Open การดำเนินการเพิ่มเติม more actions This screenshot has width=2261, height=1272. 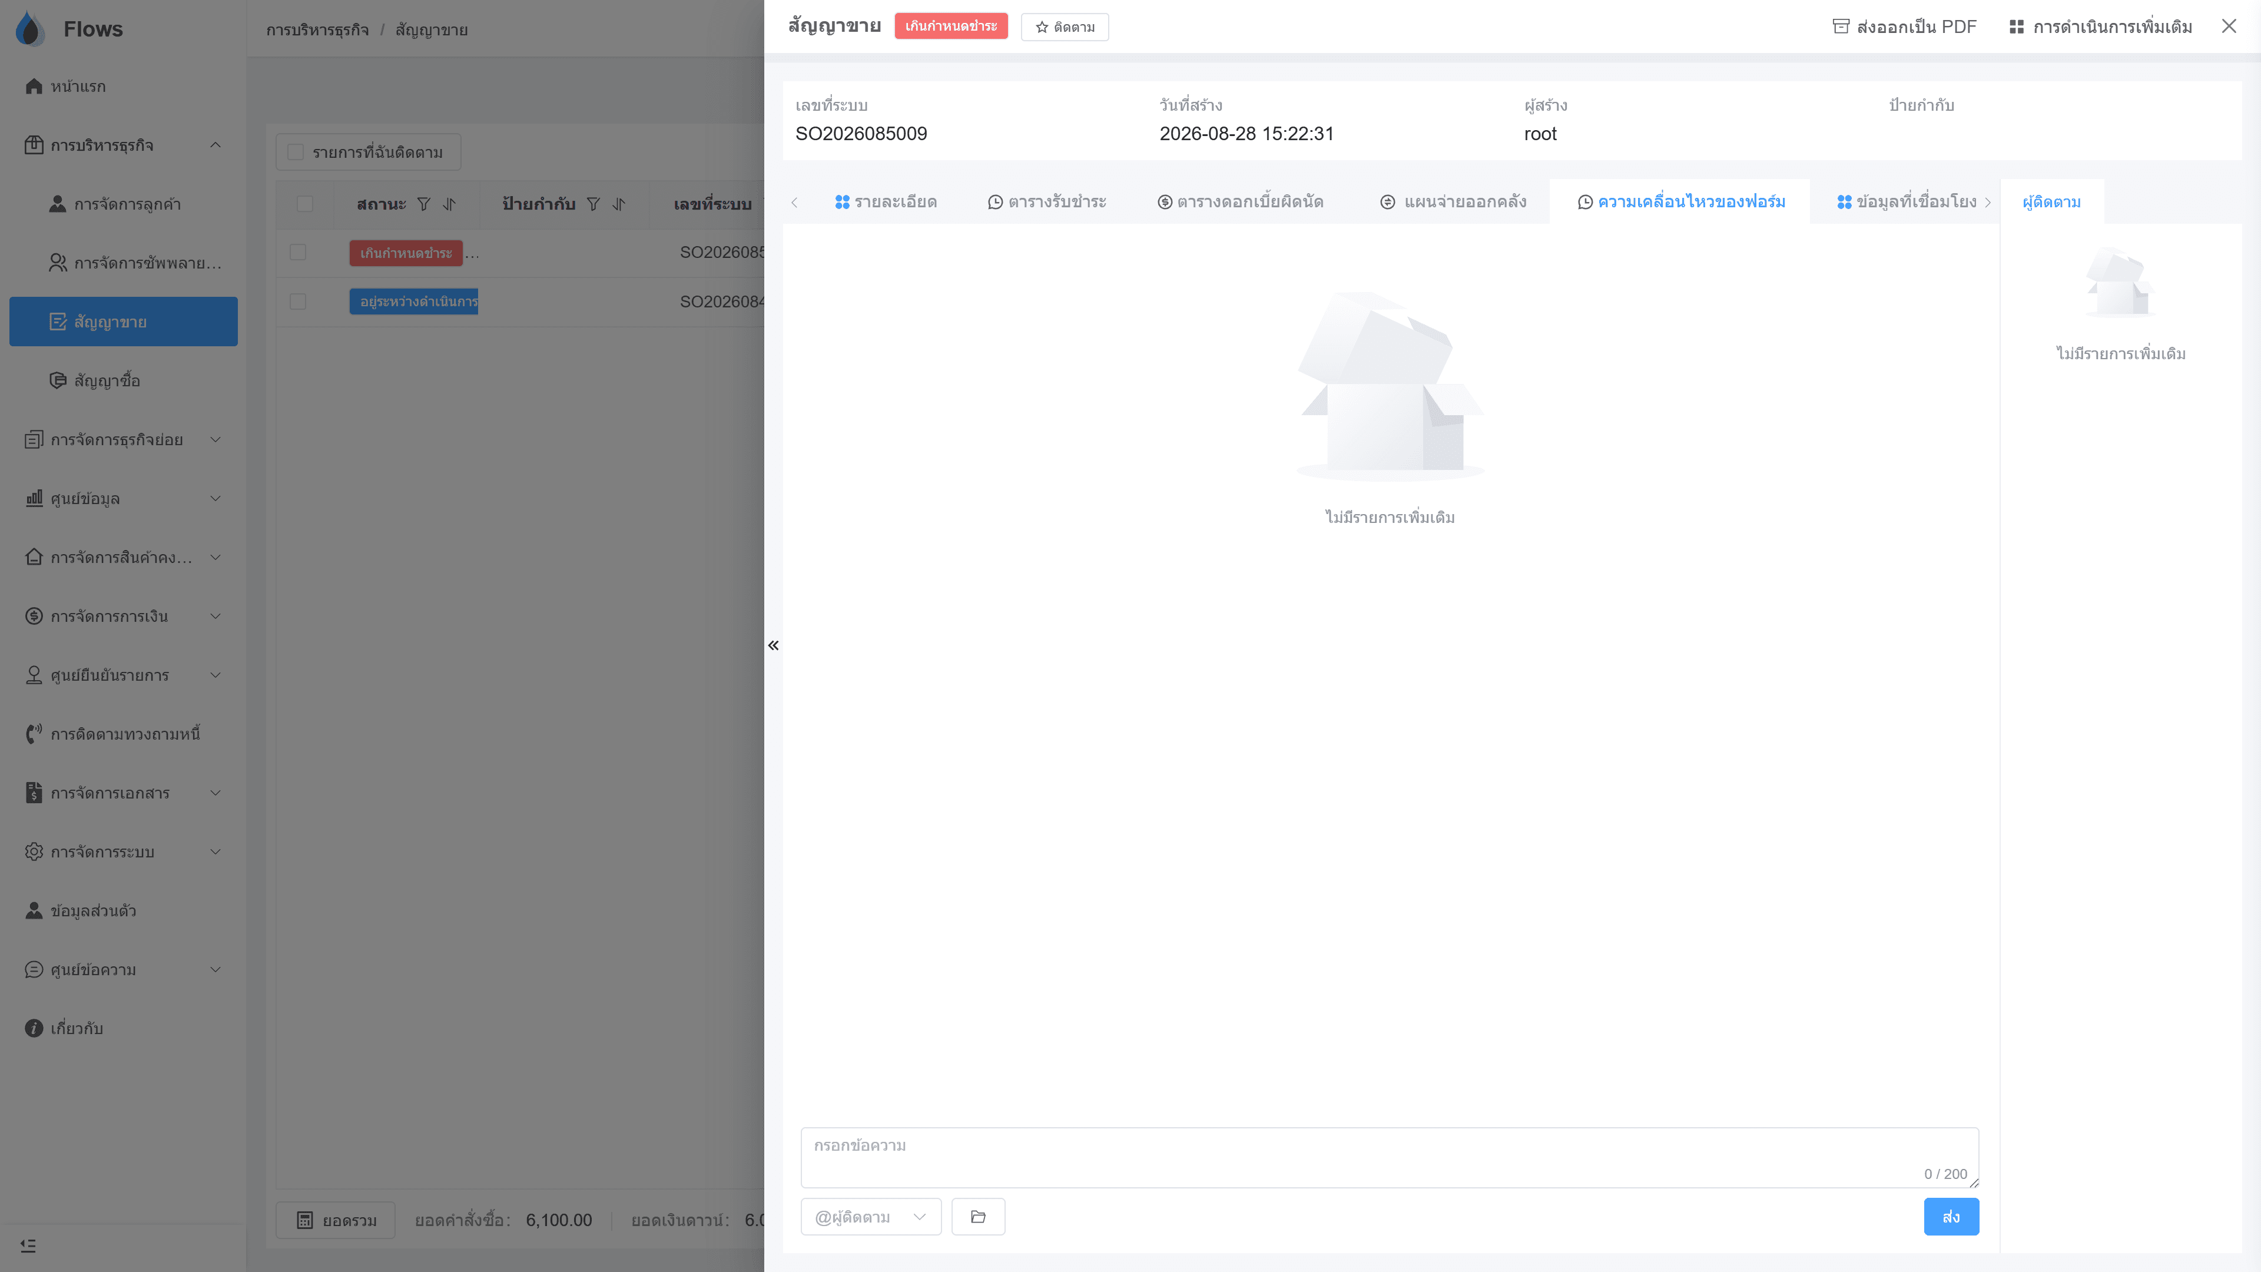pyautogui.click(x=2100, y=27)
